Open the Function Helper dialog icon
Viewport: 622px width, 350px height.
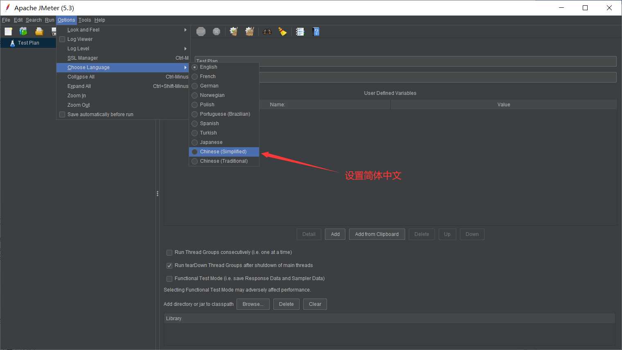(x=300, y=31)
